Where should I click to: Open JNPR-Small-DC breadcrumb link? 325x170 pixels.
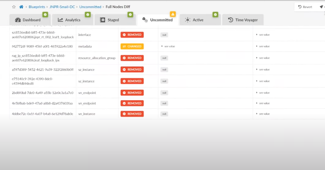(x=62, y=7)
